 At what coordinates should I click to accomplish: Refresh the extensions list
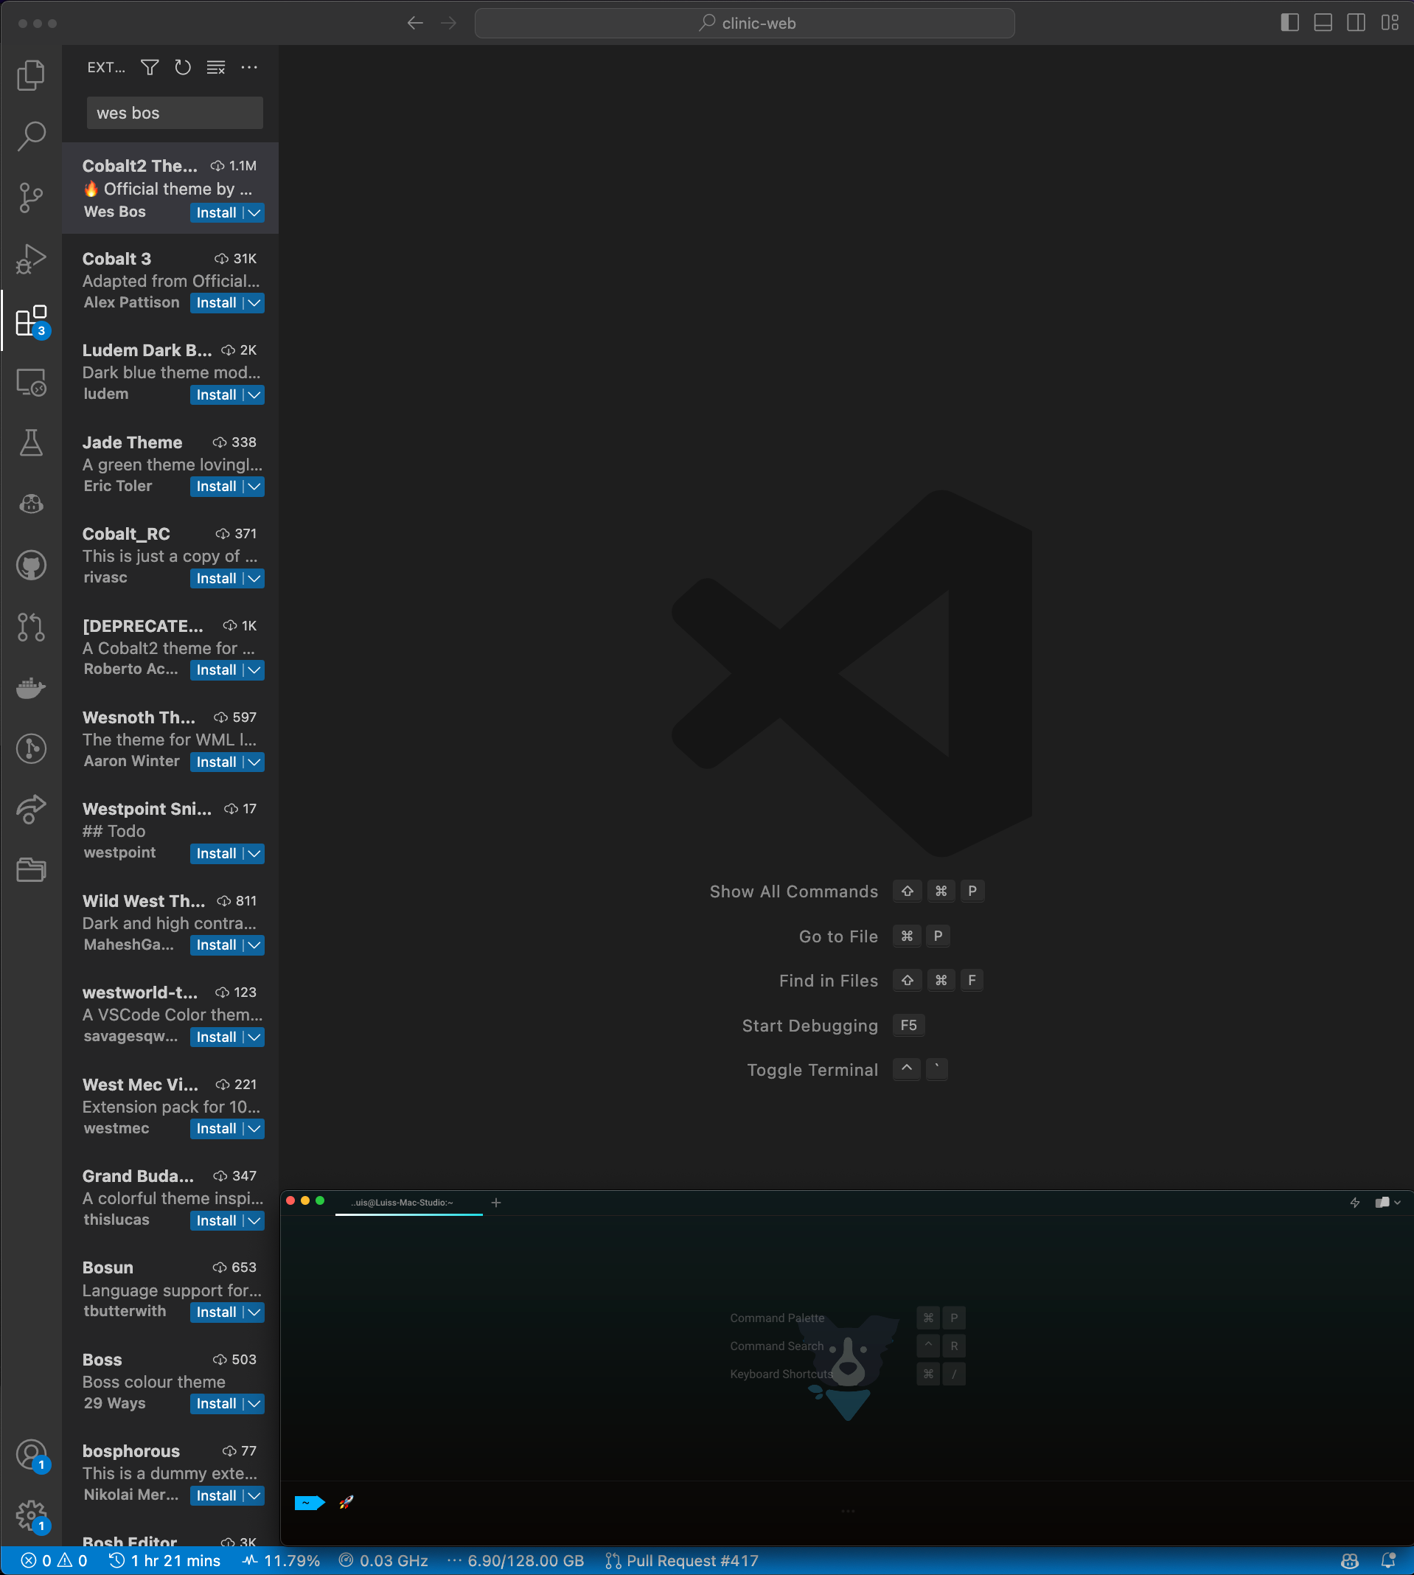184,68
